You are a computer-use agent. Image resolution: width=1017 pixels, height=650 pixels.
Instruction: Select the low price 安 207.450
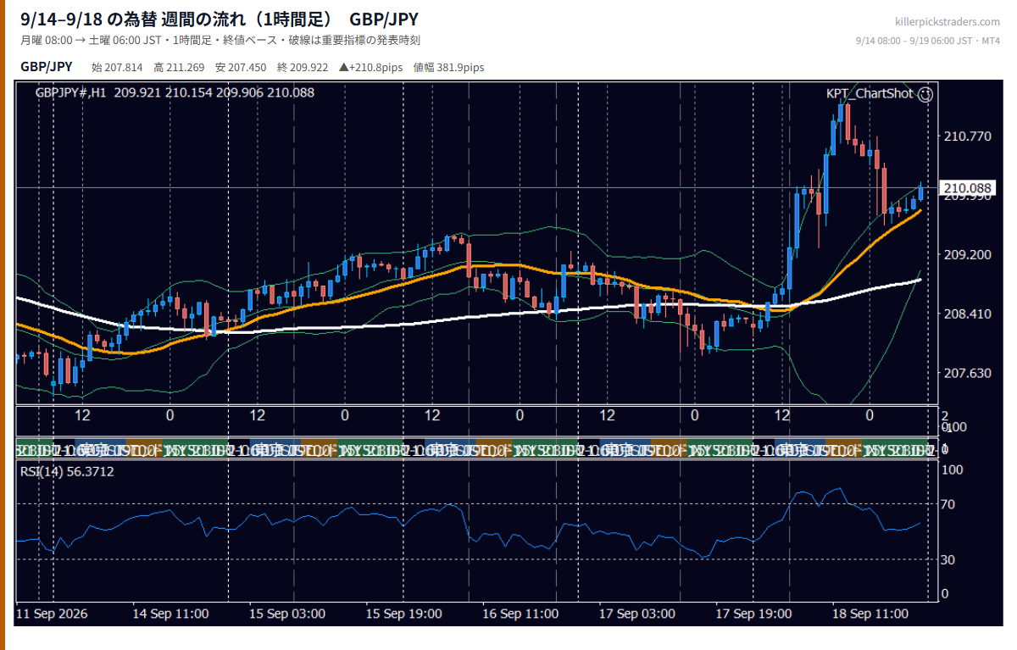click(241, 68)
